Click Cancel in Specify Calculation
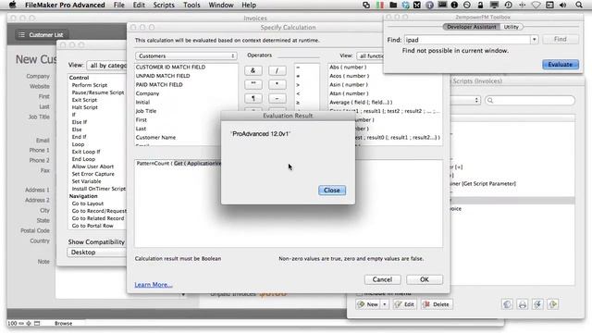The image size is (592, 333). 382,279
